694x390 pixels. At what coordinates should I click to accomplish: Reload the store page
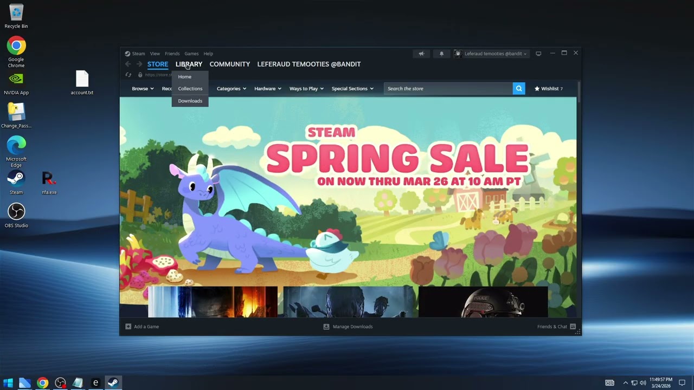(128, 75)
